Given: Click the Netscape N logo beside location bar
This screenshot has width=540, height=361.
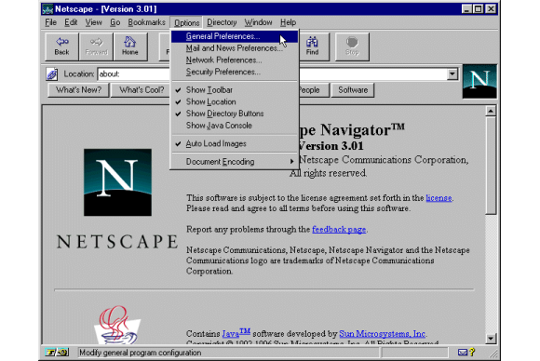Looking at the screenshot, I should click(479, 81).
